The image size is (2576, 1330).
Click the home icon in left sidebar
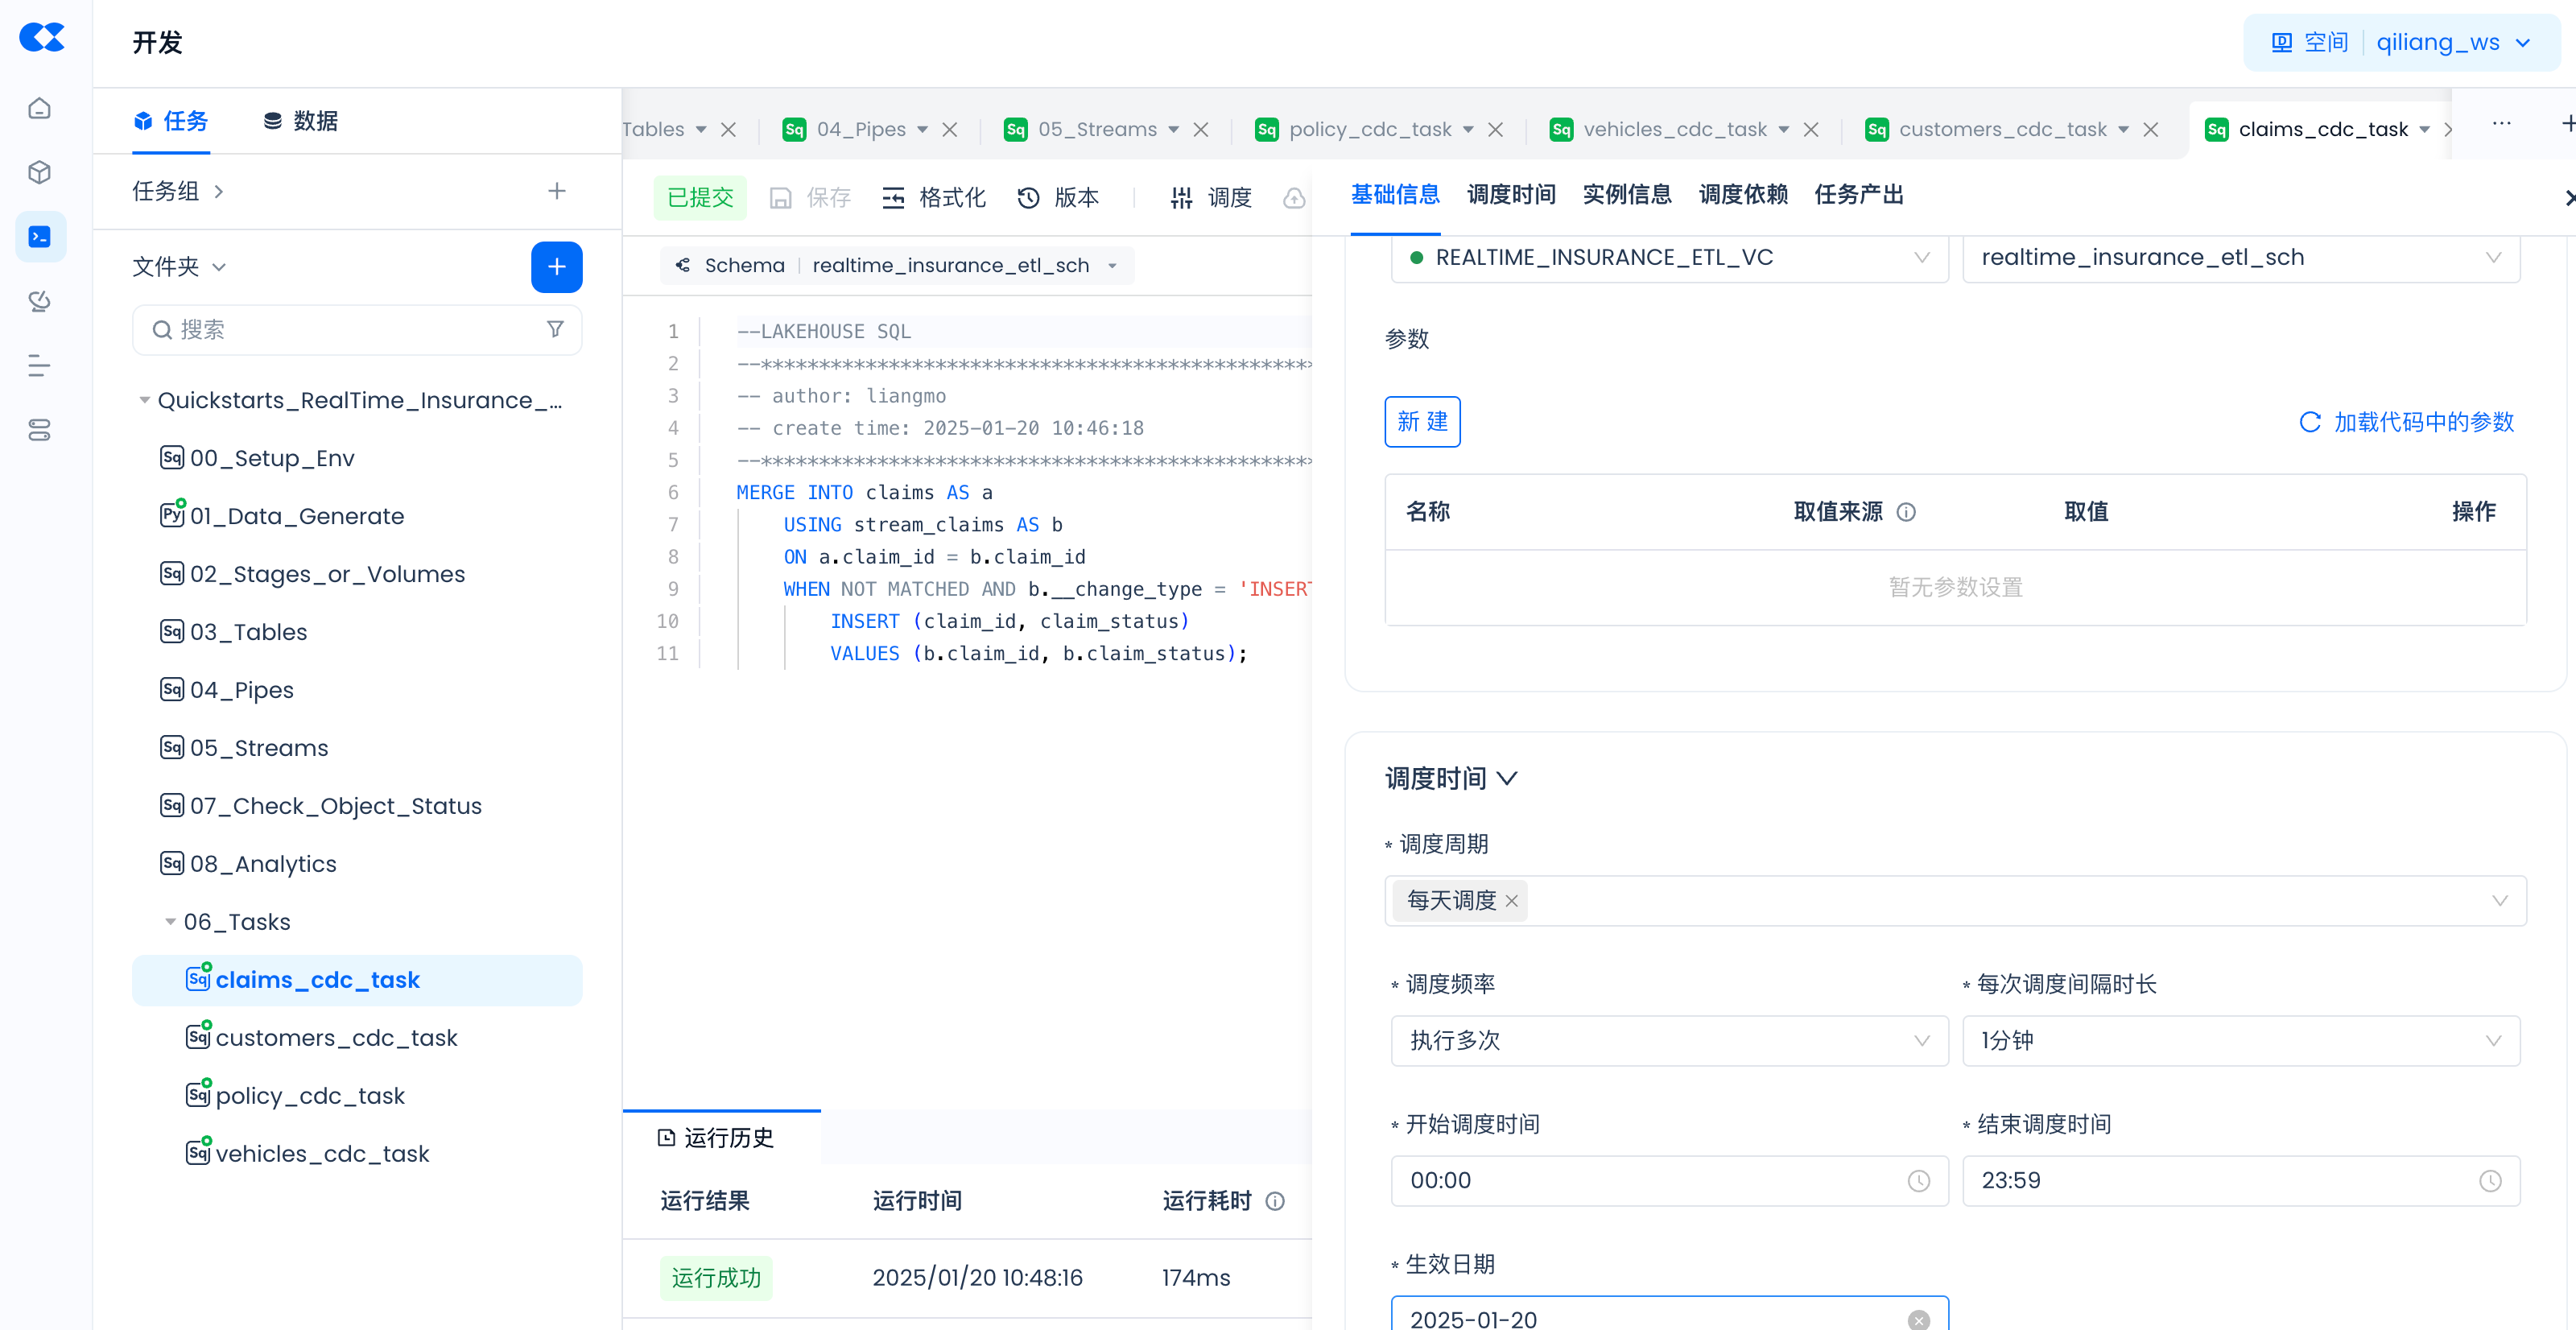39,108
